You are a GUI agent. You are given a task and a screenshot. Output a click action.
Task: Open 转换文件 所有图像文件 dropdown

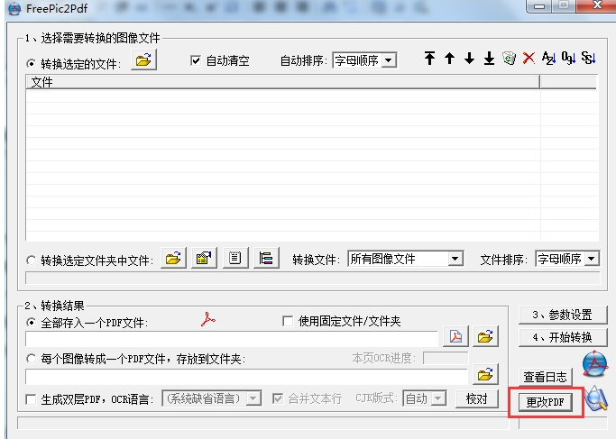406,259
